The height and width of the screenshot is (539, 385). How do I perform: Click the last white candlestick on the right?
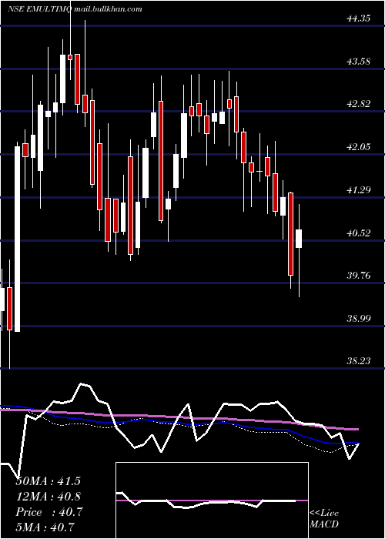tap(299, 239)
